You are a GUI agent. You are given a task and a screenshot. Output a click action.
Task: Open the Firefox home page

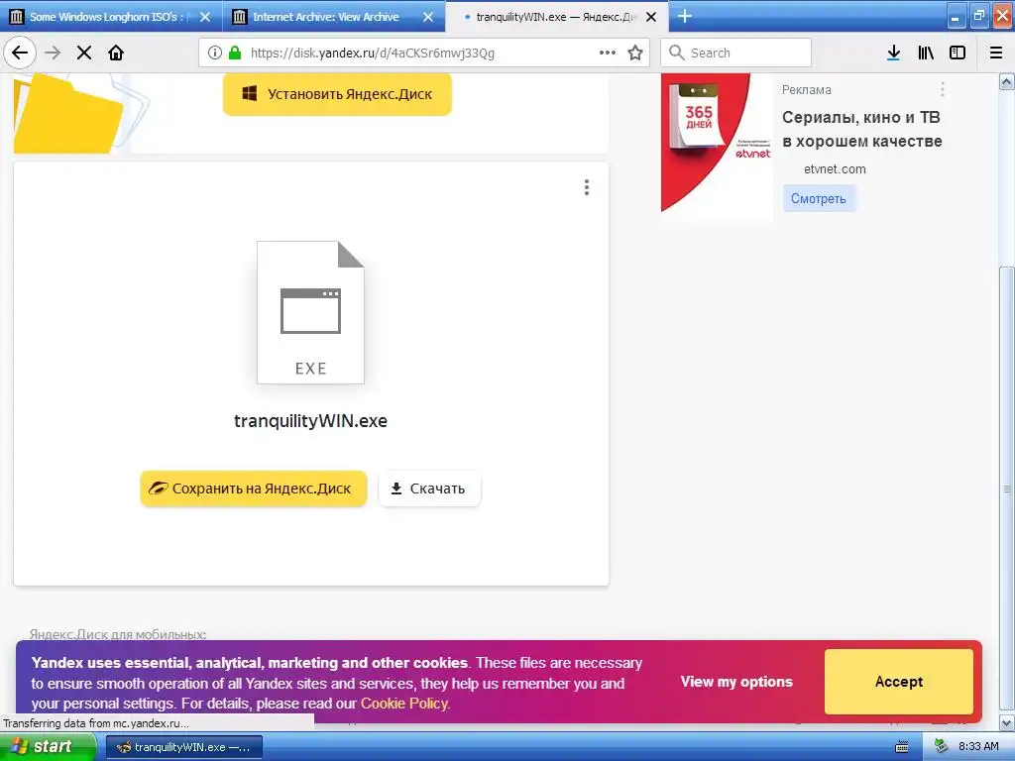pos(116,53)
